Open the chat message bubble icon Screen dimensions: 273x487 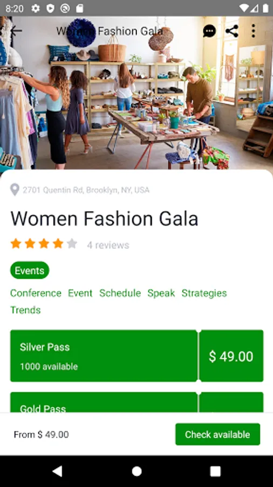(209, 31)
